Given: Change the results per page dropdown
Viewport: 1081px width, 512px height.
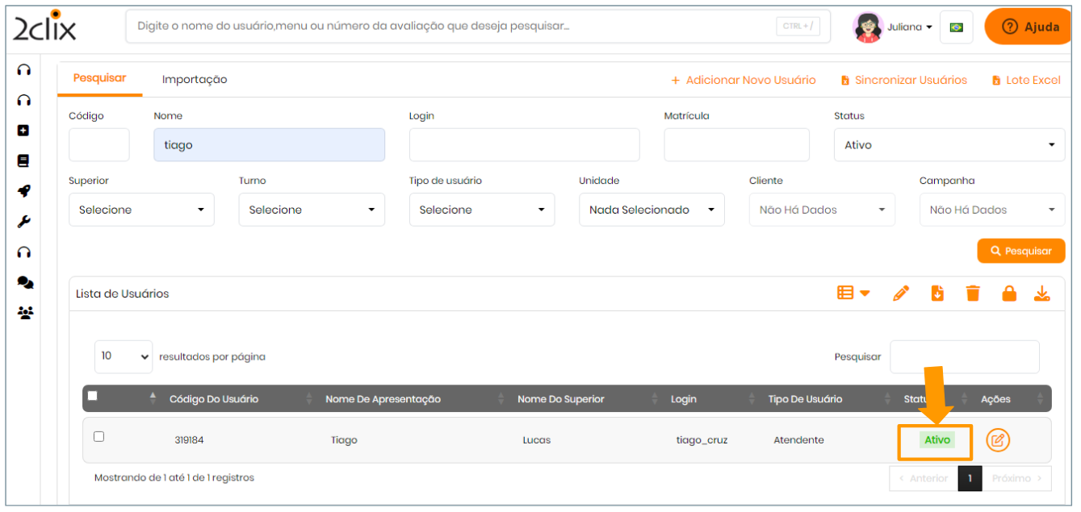Looking at the screenshot, I should pyautogui.click(x=124, y=356).
